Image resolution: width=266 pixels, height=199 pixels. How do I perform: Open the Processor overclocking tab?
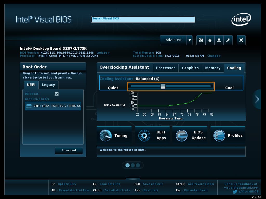pyautogui.click(x=165, y=68)
